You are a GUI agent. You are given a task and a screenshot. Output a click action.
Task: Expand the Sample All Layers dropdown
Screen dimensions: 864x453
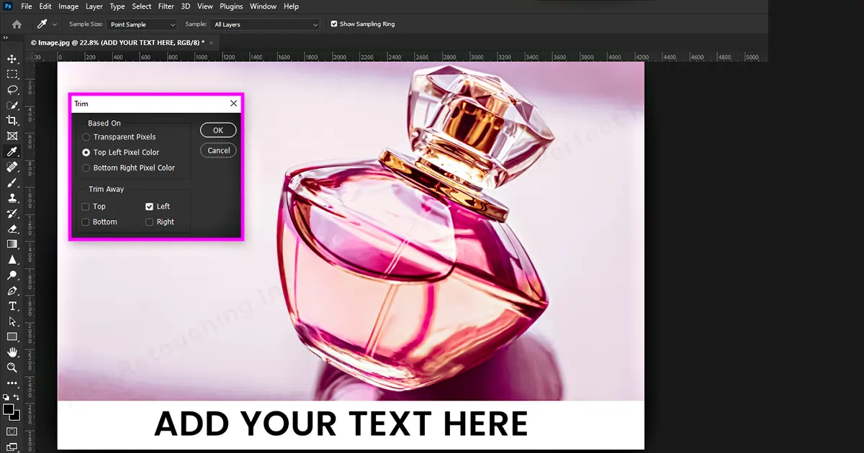coord(265,24)
